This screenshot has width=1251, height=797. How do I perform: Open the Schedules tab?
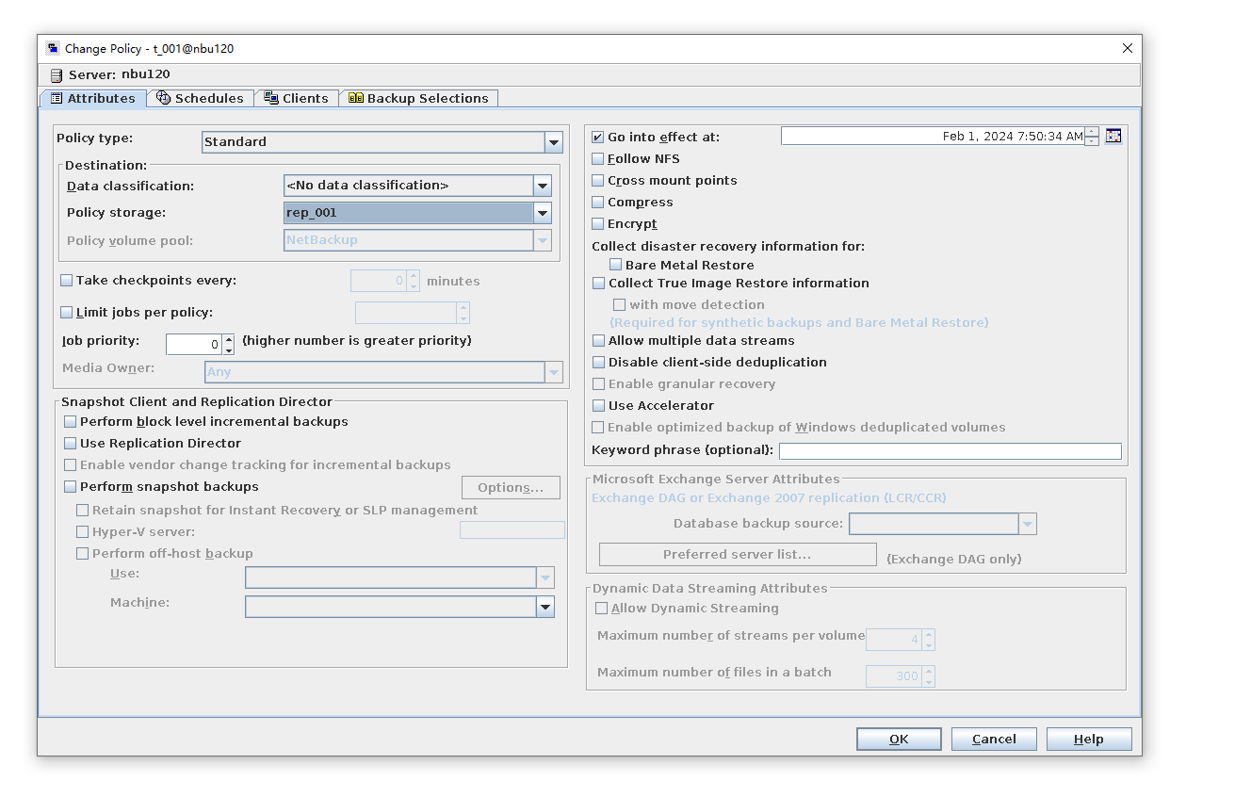200,98
